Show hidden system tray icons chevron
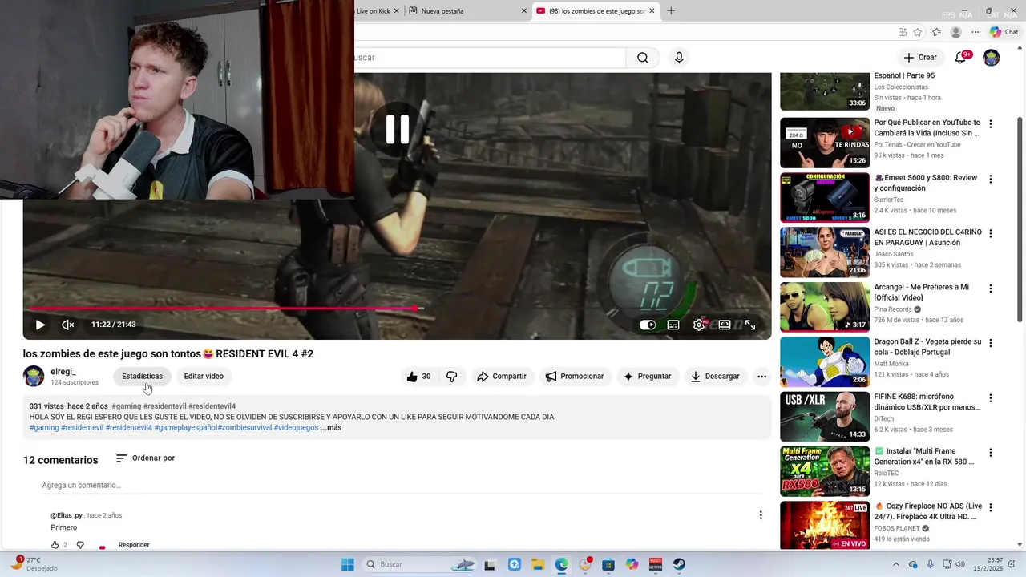Image resolution: width=1026 pixels, height=577 pixels. coord(897,564)
